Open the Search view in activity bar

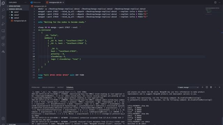(3, 10)
